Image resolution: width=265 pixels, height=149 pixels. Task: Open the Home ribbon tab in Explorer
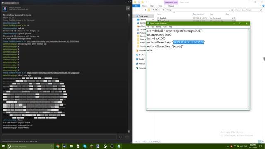(145, 6)
